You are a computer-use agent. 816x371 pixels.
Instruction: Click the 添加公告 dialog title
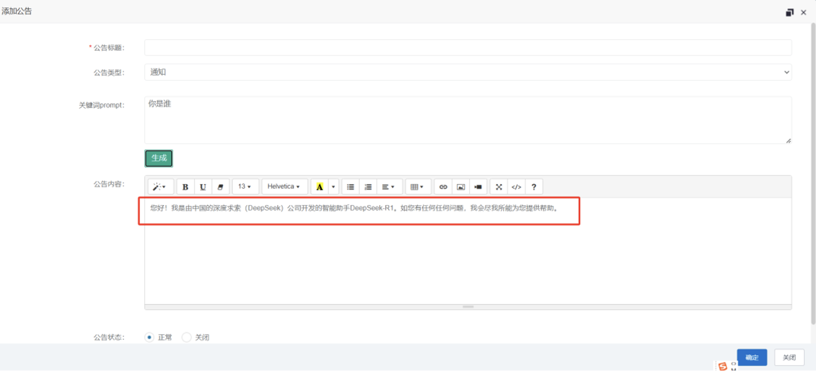[x=17, y=11]
